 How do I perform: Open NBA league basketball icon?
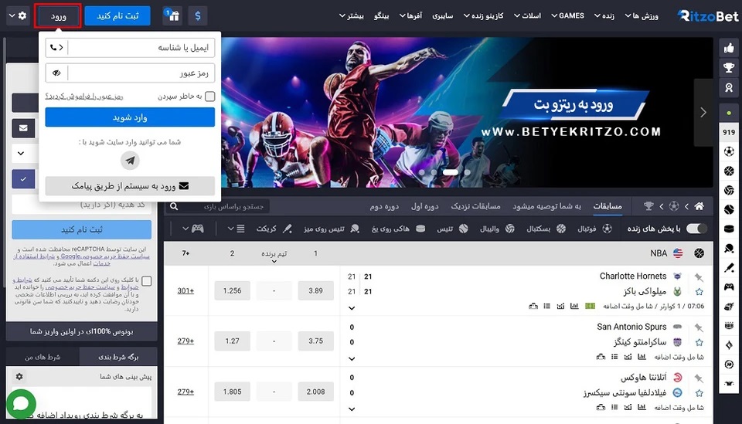699,253
